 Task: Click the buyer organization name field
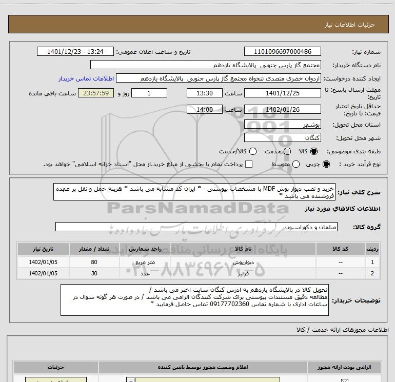click(206, 65)
